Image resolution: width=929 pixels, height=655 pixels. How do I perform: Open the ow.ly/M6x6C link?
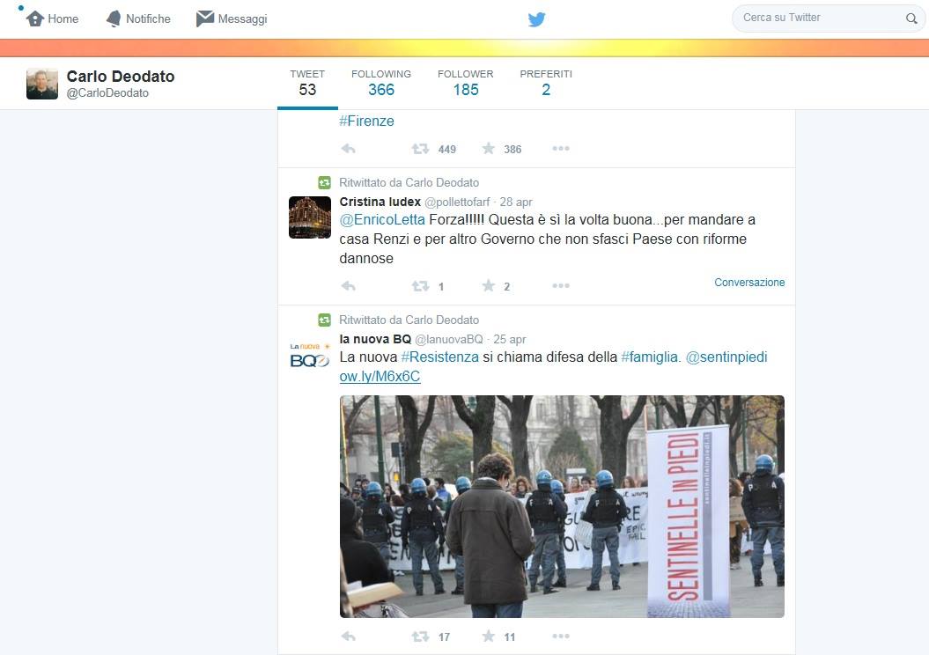[380, 377]
